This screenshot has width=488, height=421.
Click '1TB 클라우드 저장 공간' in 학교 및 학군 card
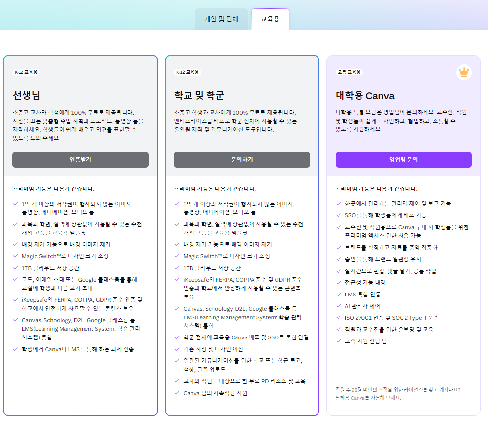pos(212,268)
